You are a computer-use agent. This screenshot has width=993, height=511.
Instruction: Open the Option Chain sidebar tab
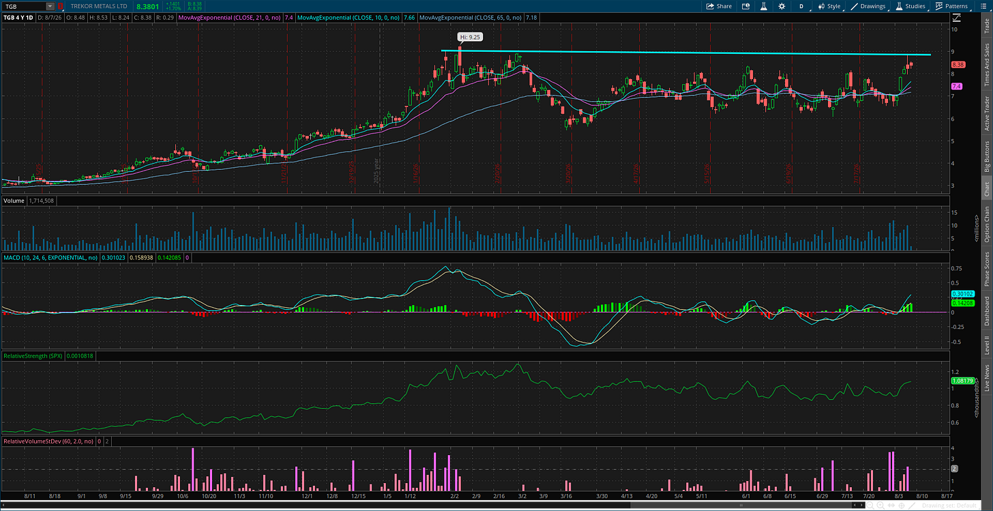click(986, 222)
